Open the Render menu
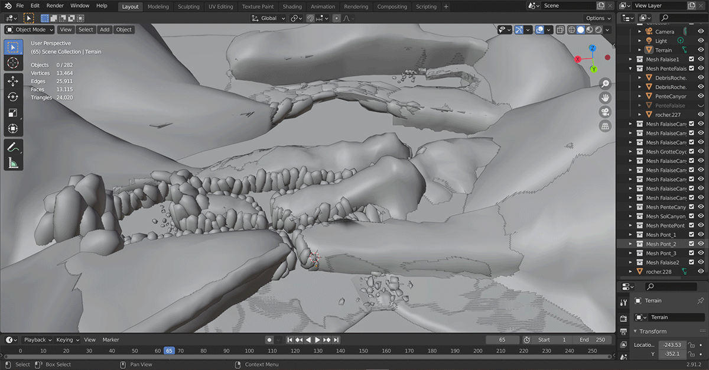This screenshot has height=370, width=709. coord(55,6)
